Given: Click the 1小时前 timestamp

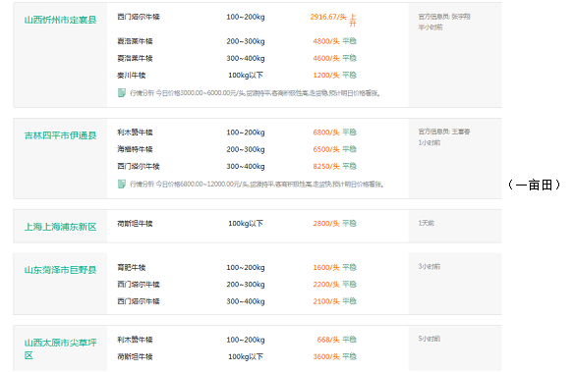Looking at the screenshot, I should pyautogui.click(x=430, y=142).
